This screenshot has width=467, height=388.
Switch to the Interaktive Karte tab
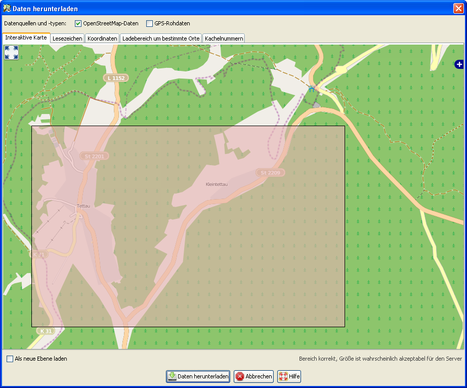click(26, 38)
